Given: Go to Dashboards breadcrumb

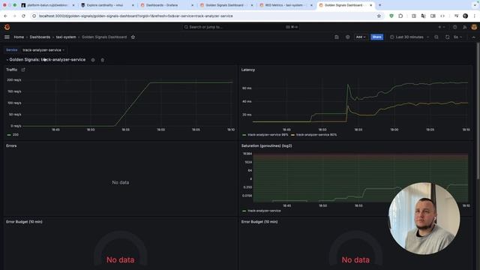Looking at the screenshot, I should point(40,37).
